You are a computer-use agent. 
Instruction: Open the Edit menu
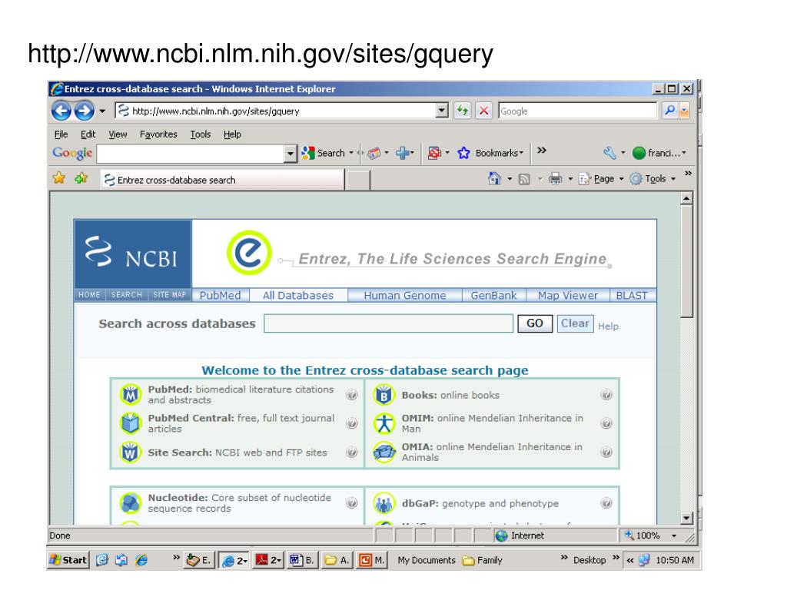point(88,134)
